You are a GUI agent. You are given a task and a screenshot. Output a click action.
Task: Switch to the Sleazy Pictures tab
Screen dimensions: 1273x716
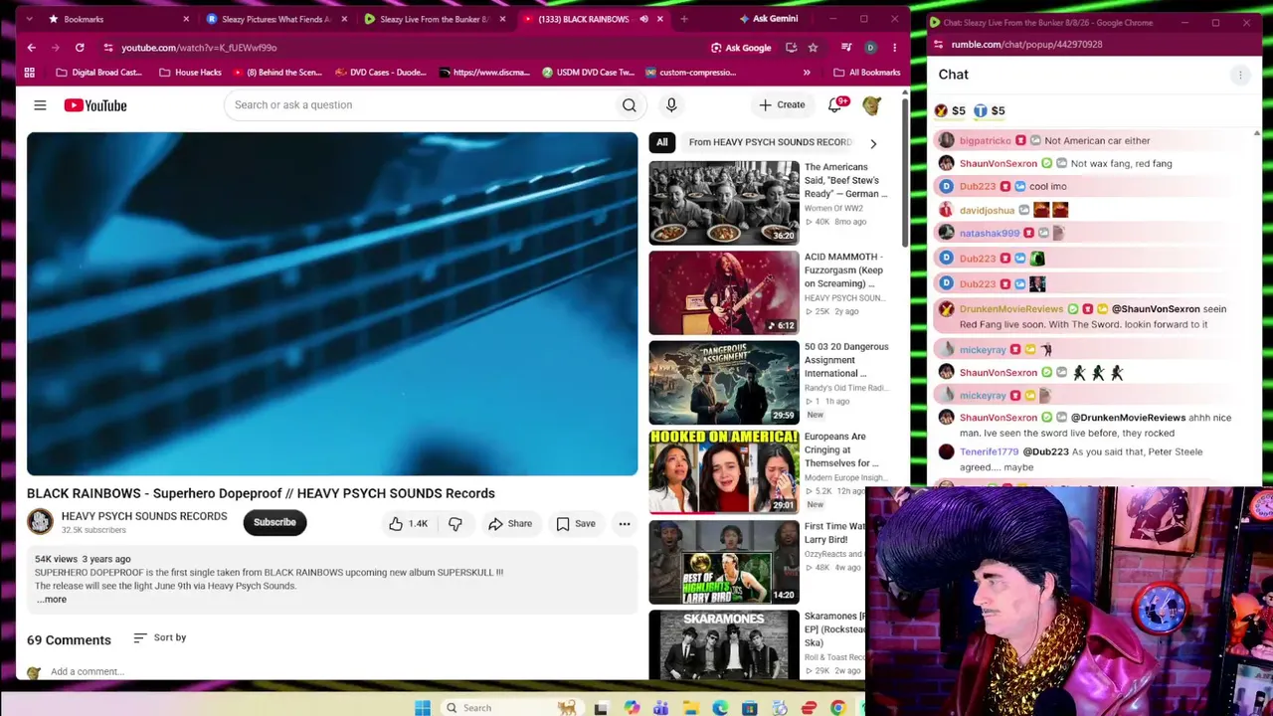click(x=277, y=19)
